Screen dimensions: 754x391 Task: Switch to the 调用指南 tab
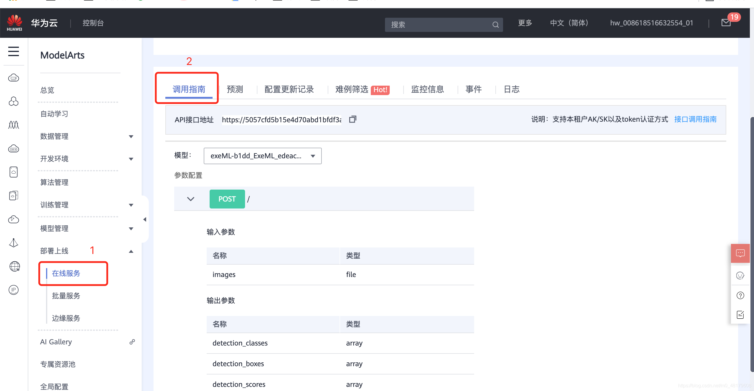pyautogui.click(x=189, y=89)
